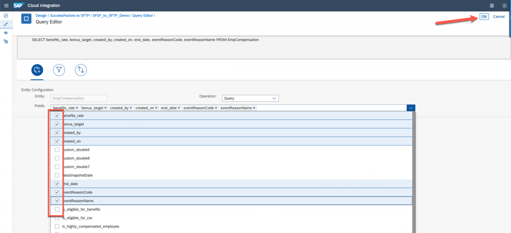This screenshot has height=233, width=511.
Task: Open the user profile icon
Action: (505, 5)
